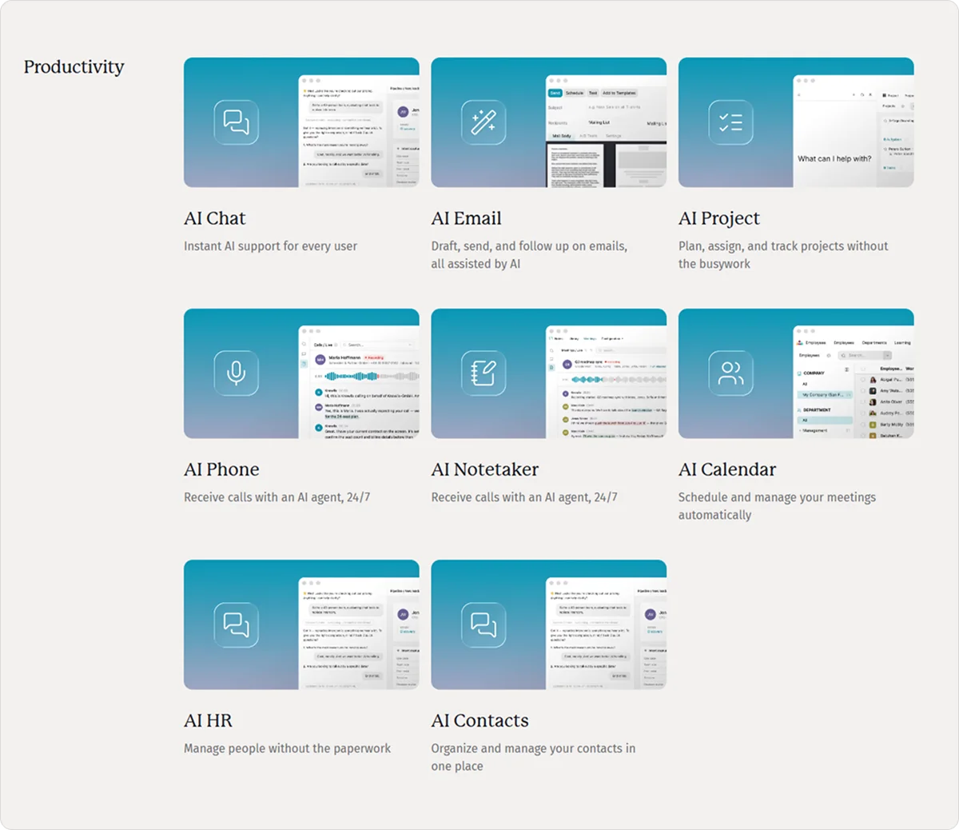Open the AI Notetaker title link
The width and height of the screenshot is (959, 830).
(485, 469)
